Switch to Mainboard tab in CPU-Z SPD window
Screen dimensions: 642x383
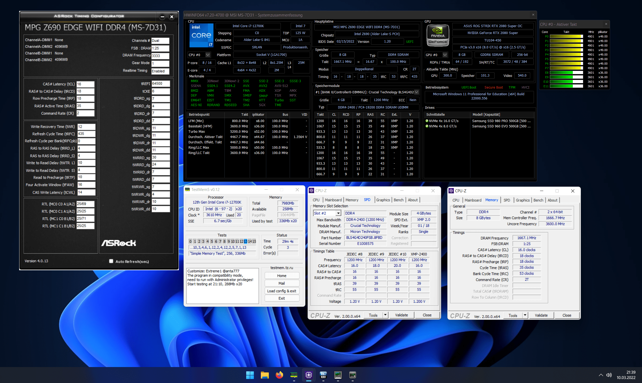(333, 200)
